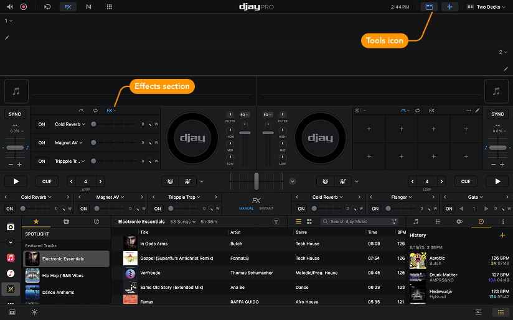Open the Gate effect dropdown
This screenshot has width=513, height=320.
pos(476,197)
